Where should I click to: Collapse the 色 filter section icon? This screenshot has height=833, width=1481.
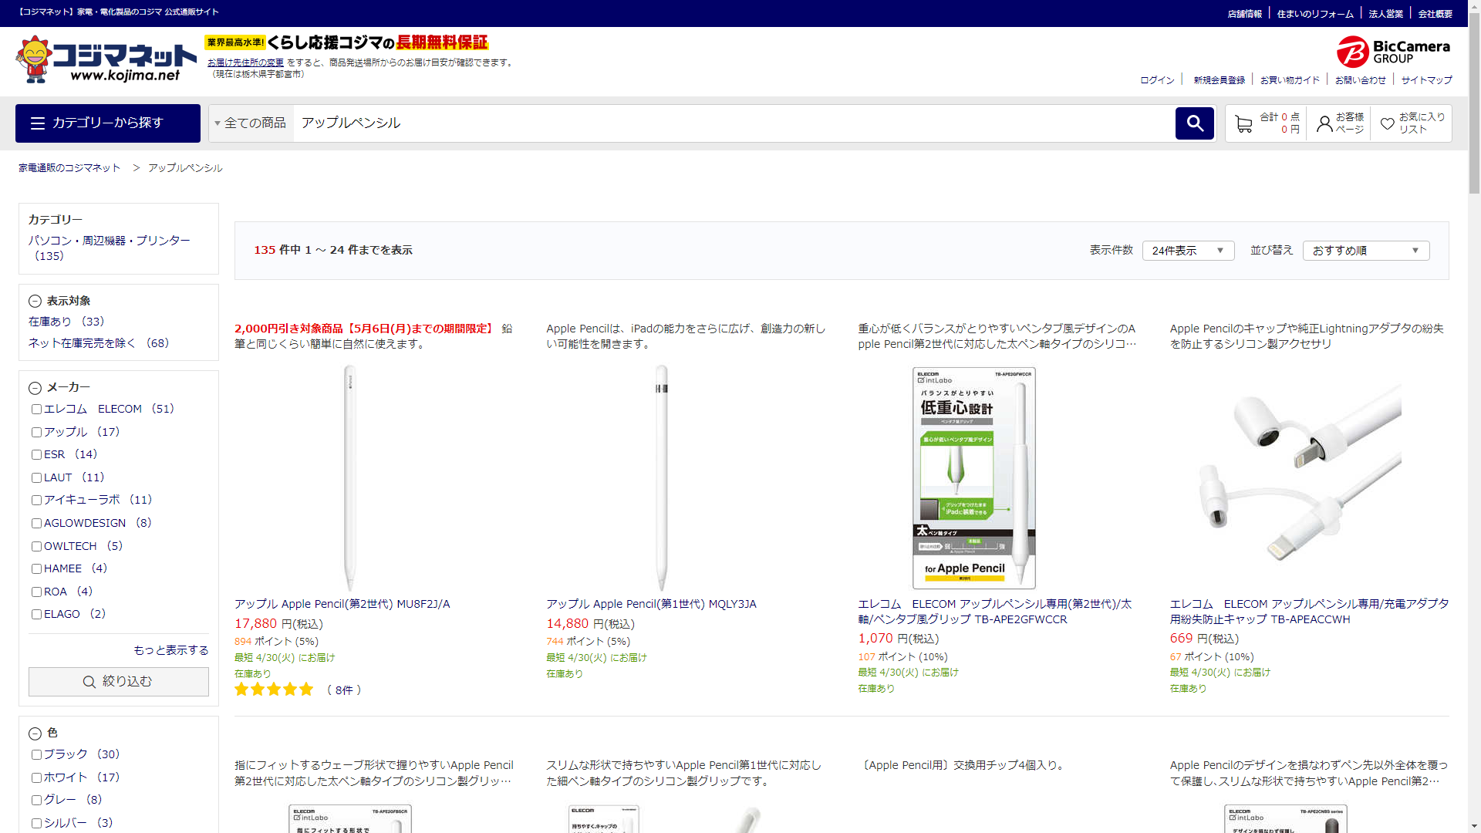[x=35, y=734]
